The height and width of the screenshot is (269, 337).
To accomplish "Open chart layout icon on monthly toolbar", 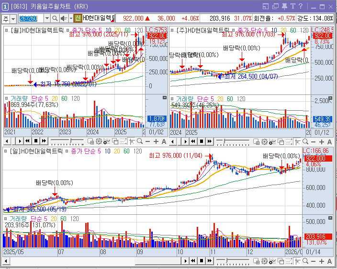I will pos(90,141).
